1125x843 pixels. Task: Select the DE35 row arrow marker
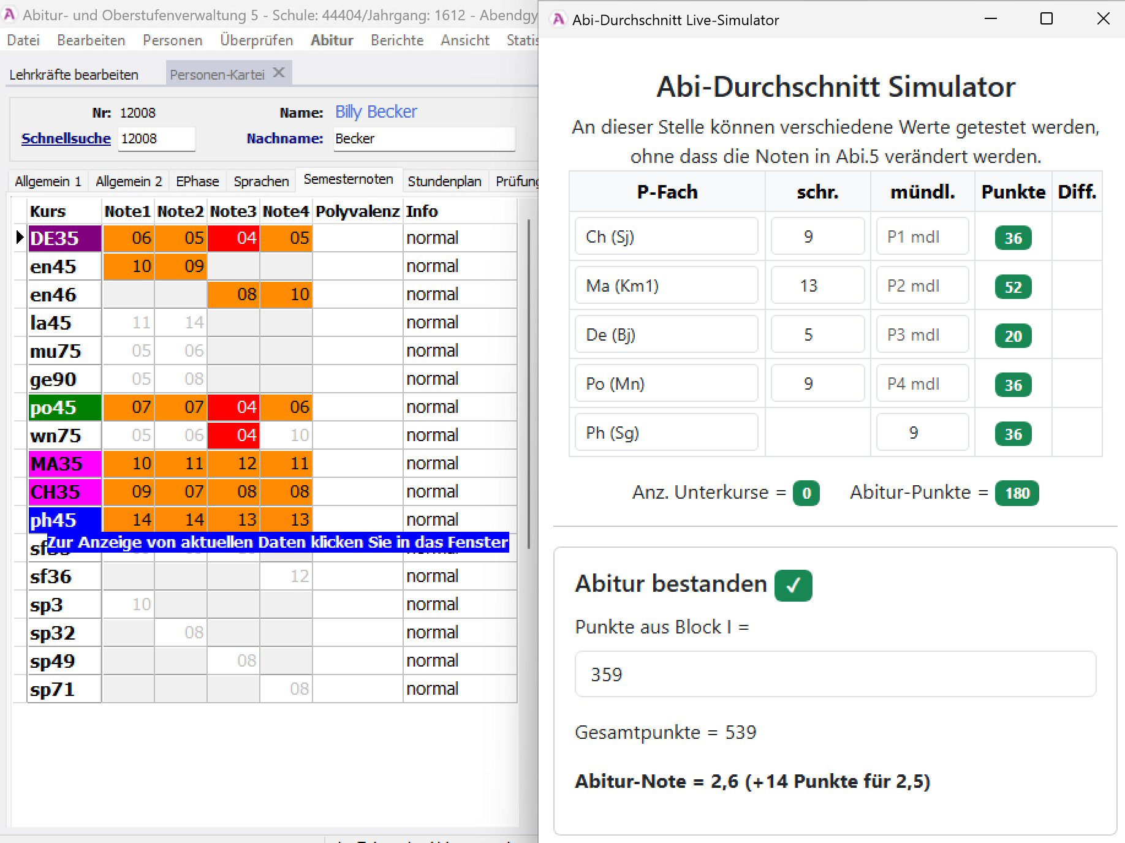click(20, 237)
